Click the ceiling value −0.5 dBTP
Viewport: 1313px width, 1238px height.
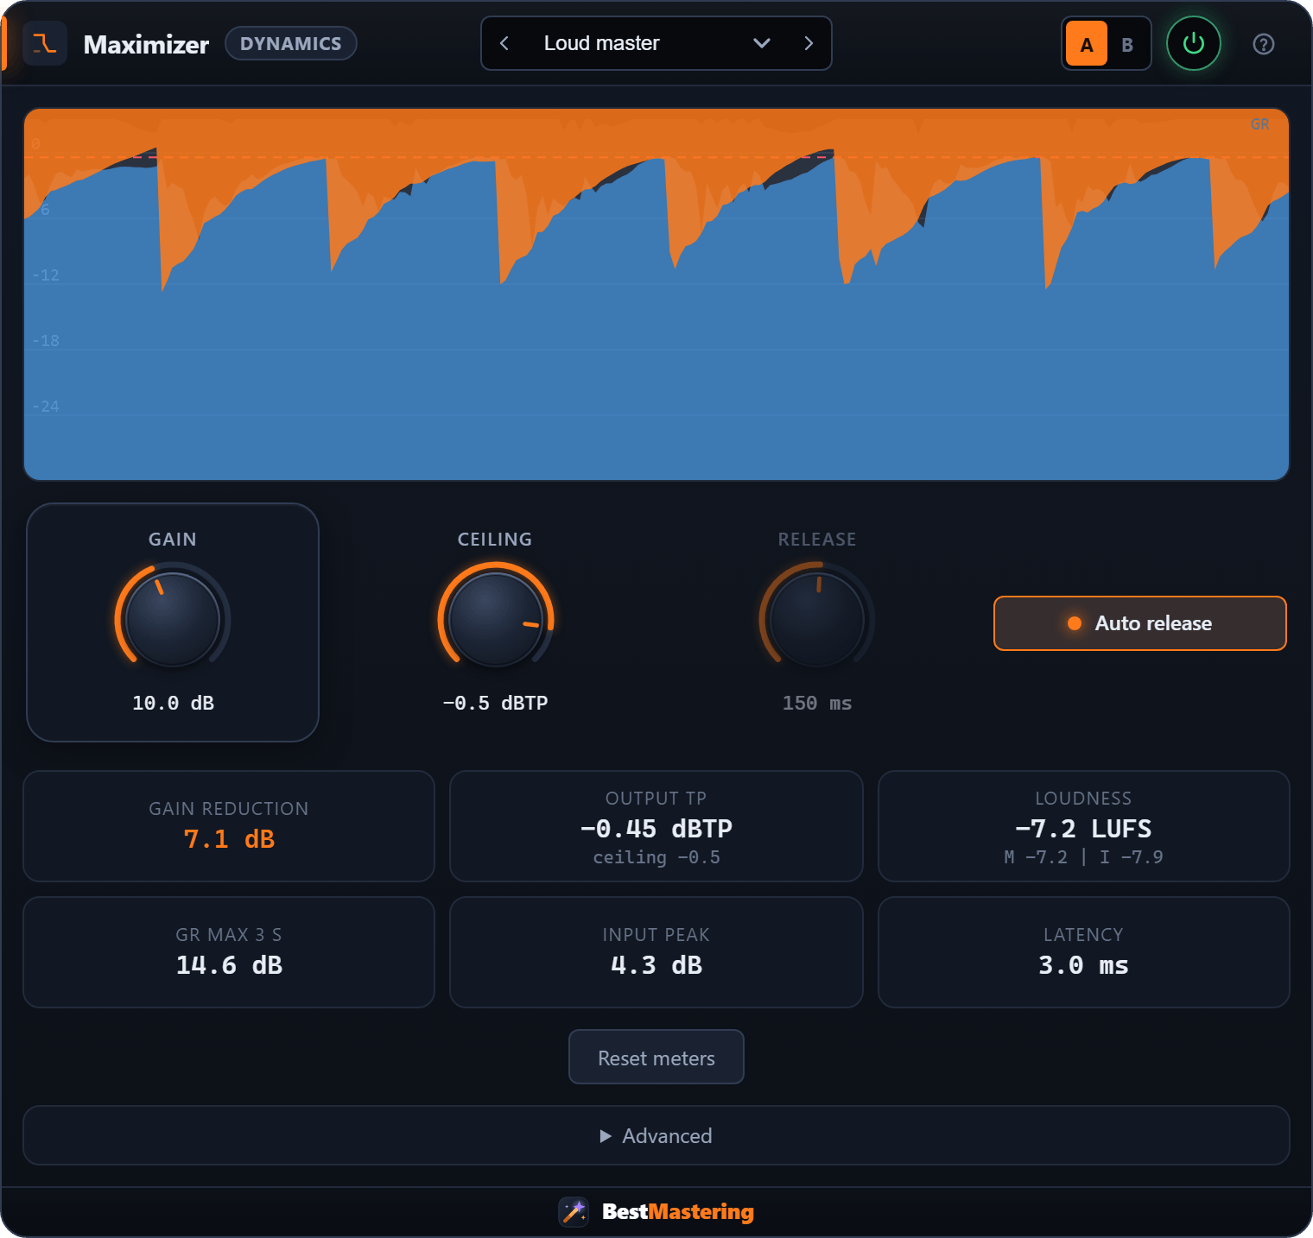[x=496, y=703]
